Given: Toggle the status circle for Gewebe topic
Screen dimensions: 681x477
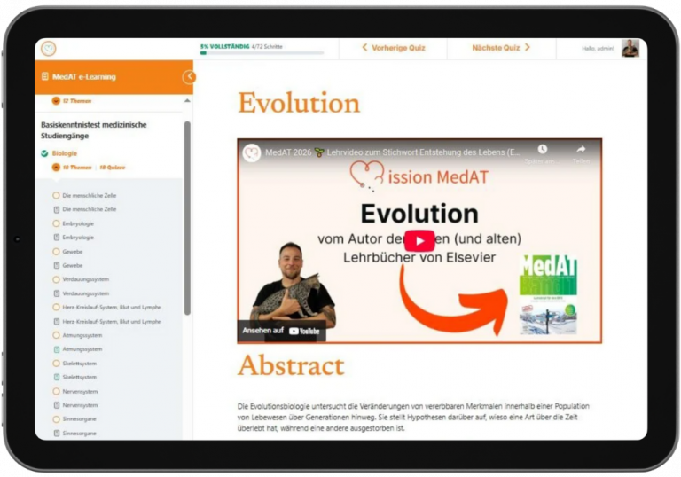Looking at the screenshot, I should click(x=56, y=252).
